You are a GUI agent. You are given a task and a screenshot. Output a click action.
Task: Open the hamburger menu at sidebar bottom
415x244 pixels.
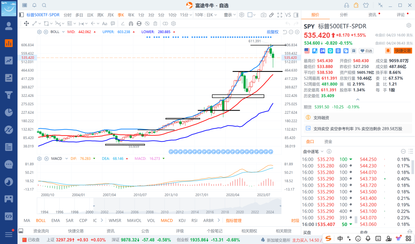(x=9, y=234)
